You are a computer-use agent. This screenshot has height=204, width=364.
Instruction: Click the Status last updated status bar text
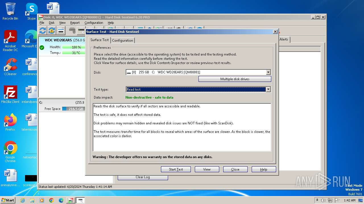point(75,187)
